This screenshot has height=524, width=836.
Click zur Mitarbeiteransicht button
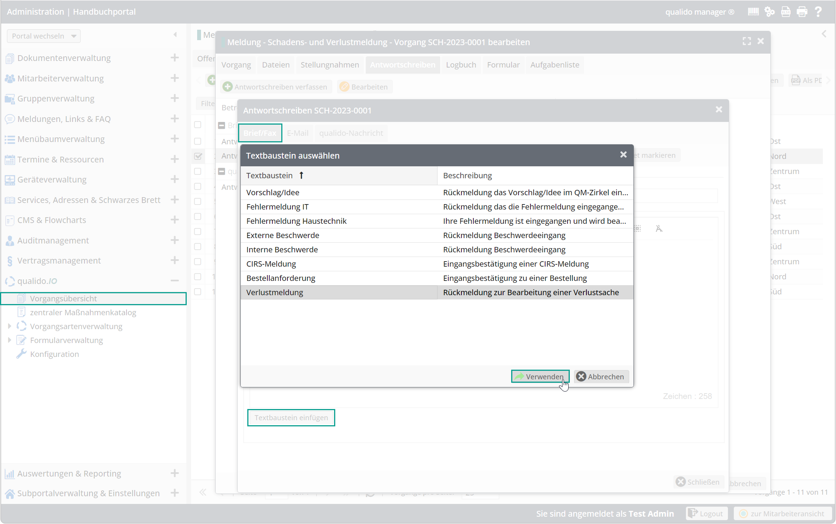click(782, 514)
